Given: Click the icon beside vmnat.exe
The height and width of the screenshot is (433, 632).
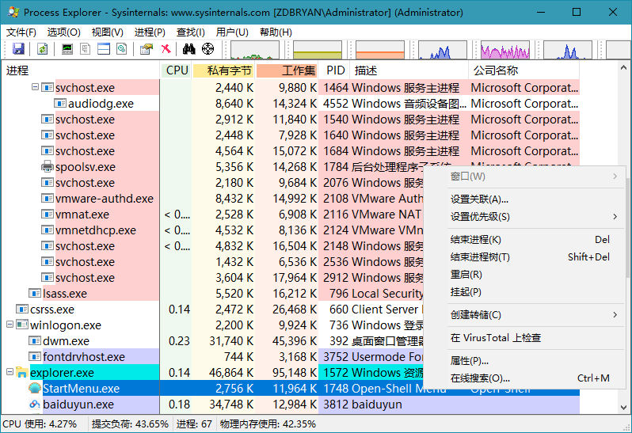Looking at the screenshot, I should pos(48,214).
